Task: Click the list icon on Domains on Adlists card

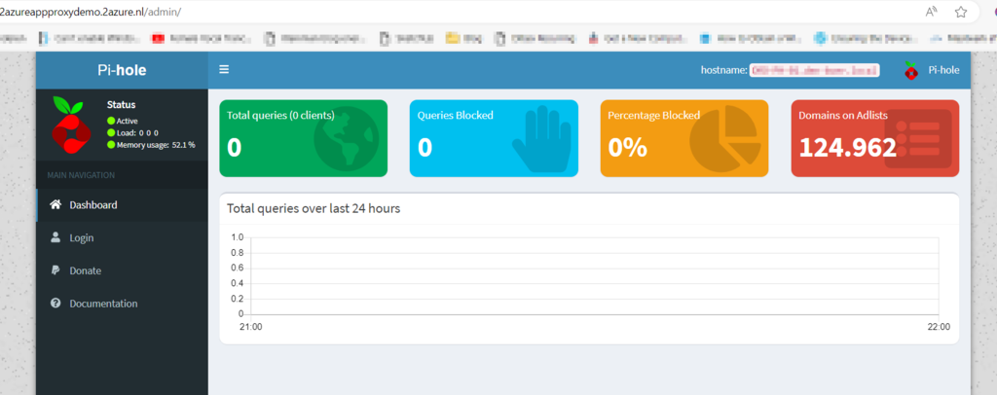Action: pos(917,139)
